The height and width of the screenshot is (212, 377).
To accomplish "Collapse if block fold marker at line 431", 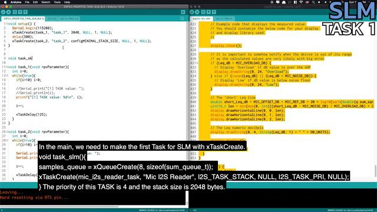I will point(198,63).
